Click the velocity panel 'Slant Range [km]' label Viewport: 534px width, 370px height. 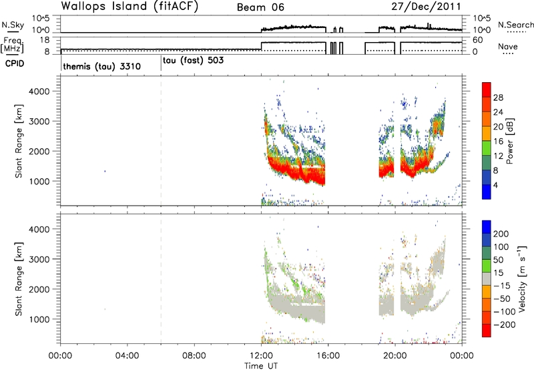(19, 279)
